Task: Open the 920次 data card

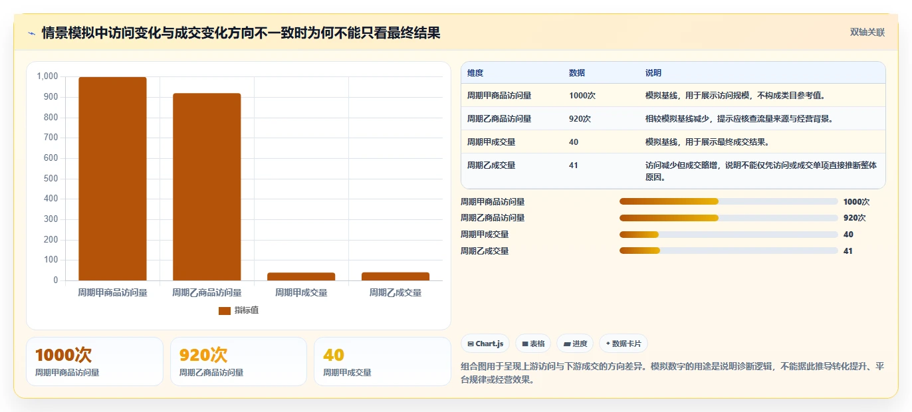Action: [239, 361]
